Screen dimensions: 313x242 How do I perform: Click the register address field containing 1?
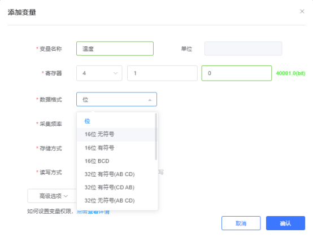coord(162,73)
